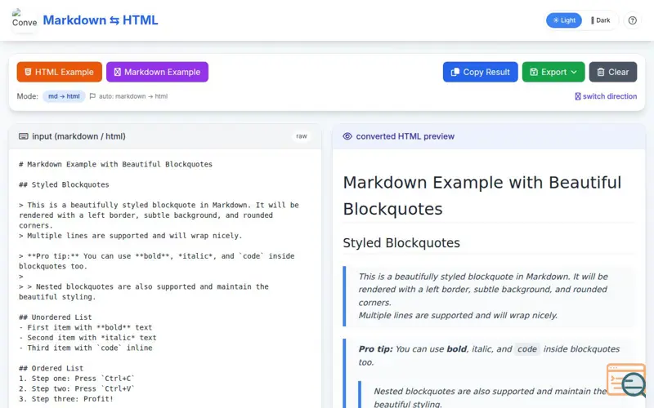Click the 'Pro tip:' text in the preview

[x=375, y=349]
